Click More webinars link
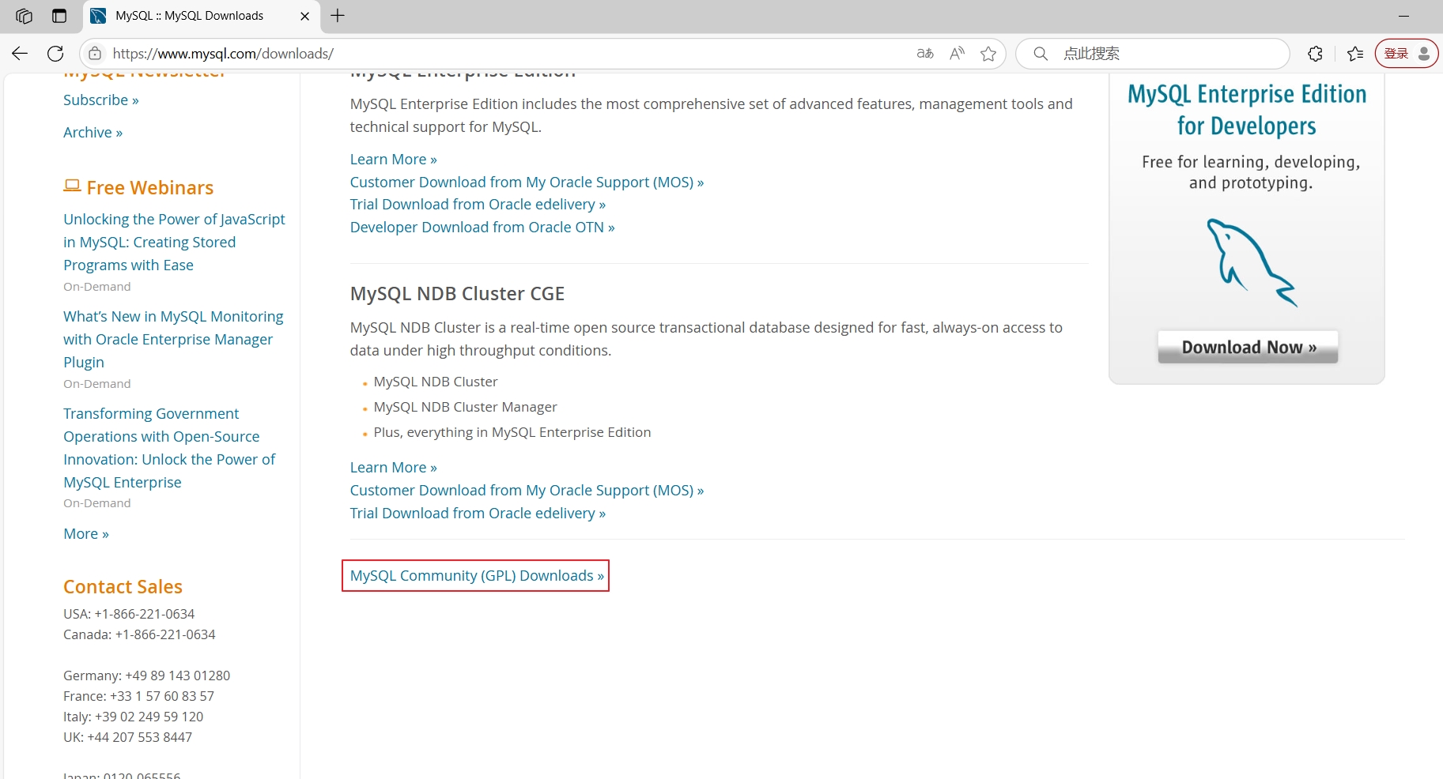Image resolution: width=1443 pixels, height=779 pixels. pos(86,534)
